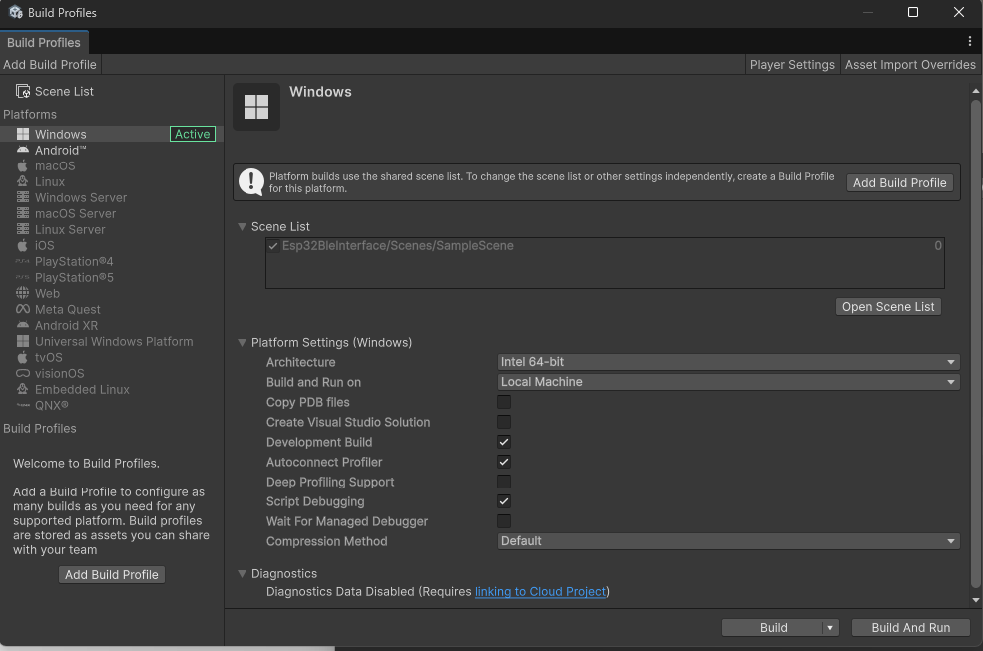This screenshot has height=651, width=983.
Task: Open Scene List icon in sidebar
Action: (x=22, y=91)
